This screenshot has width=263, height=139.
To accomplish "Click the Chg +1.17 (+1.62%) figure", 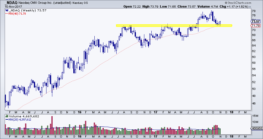I will pos(234,6).
